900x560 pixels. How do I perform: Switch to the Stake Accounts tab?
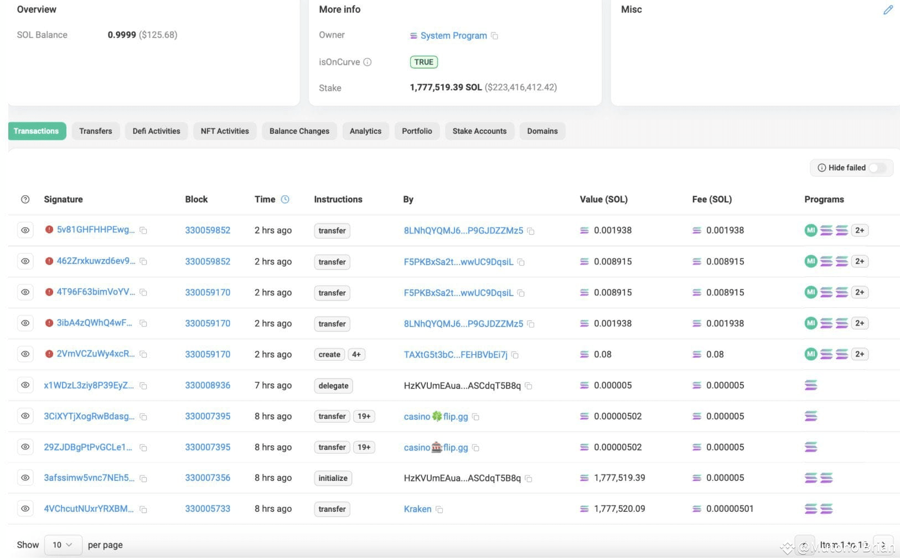click(479, 131)
